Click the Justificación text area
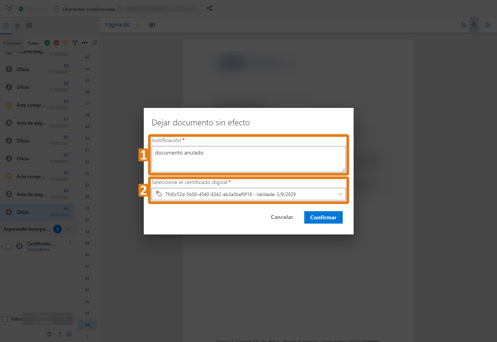This screenshot has height=342, width=497. pos(248,159)
